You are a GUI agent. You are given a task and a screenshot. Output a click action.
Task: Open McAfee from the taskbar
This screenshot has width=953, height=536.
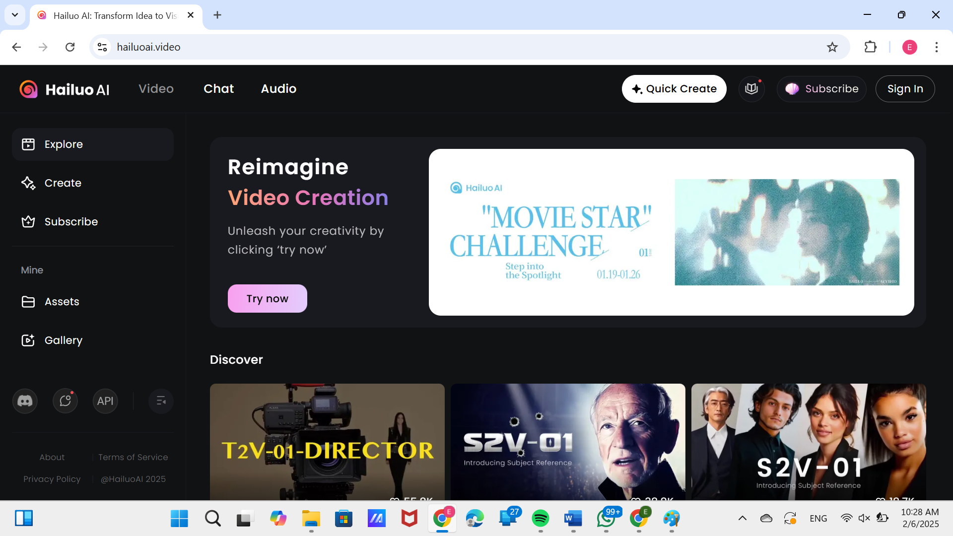pos(409,519)
